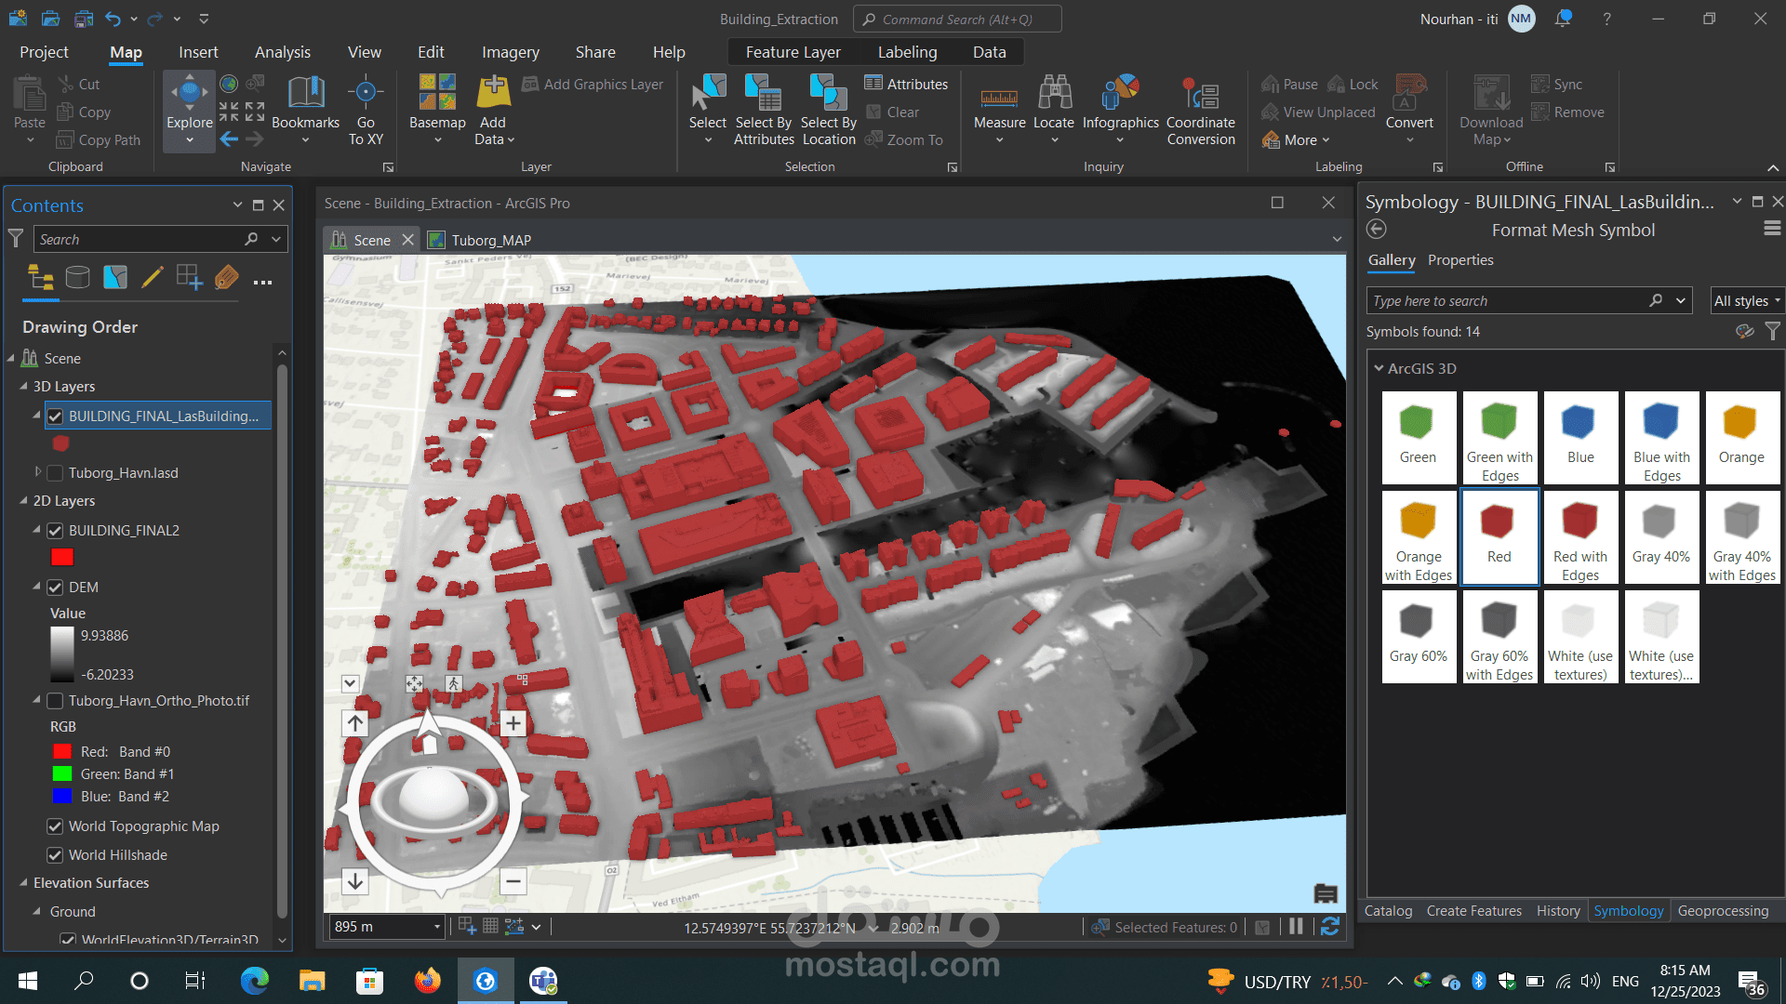The width and height of the screenshot is (1786, 1004).
Task: Zoom in with navigator plus button
Action: (513, 723)
